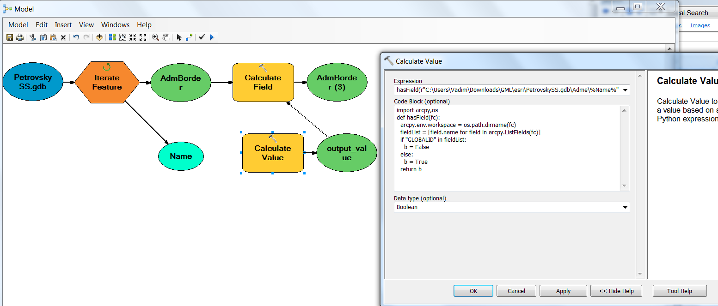Click the Hide Help button

coord(616,291)
